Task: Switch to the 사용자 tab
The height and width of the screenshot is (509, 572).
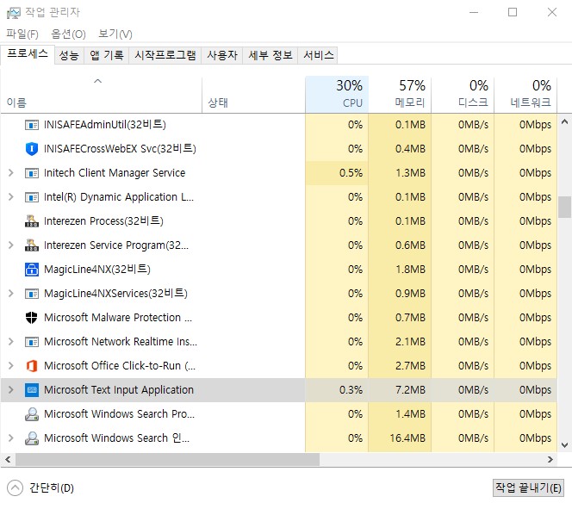Action: 222,55
